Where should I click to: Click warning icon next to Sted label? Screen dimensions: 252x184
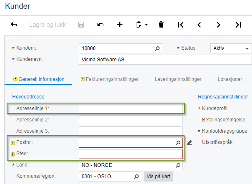click(x=13, y=154)
